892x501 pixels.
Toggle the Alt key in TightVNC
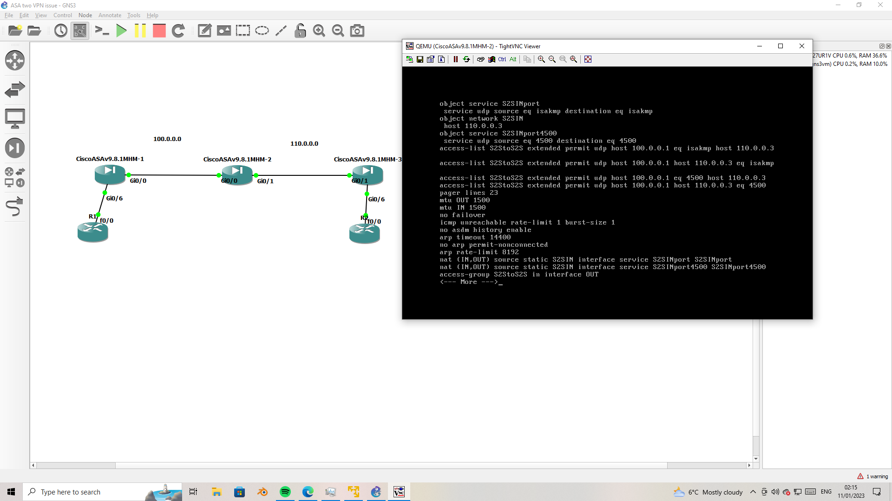(512, 59)
